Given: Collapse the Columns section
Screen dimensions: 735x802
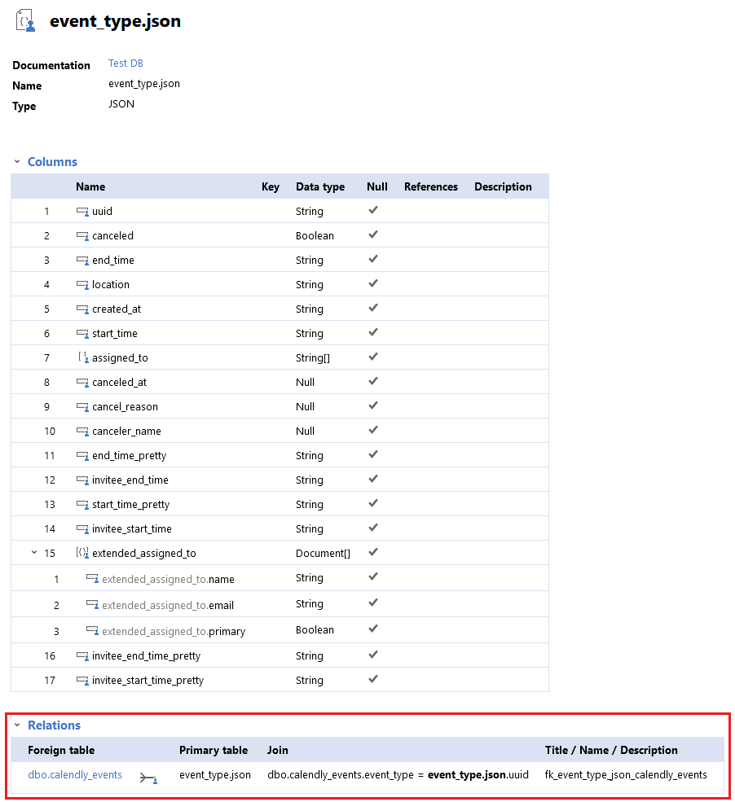Looking at the screenshot, I should coord(16,162).
